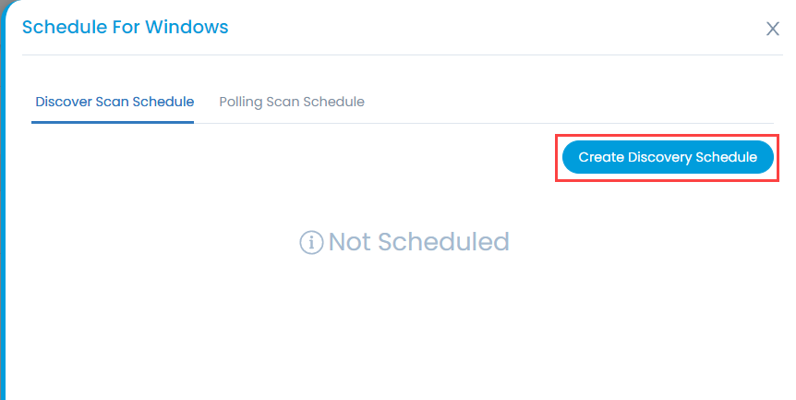Click the underlined active Discover Scan tab

tap(115, 102)
